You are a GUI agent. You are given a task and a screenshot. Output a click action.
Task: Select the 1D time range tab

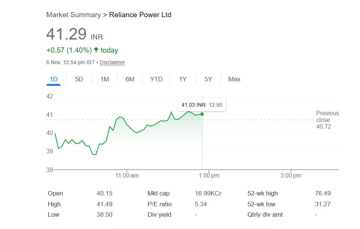pos(53,79)
